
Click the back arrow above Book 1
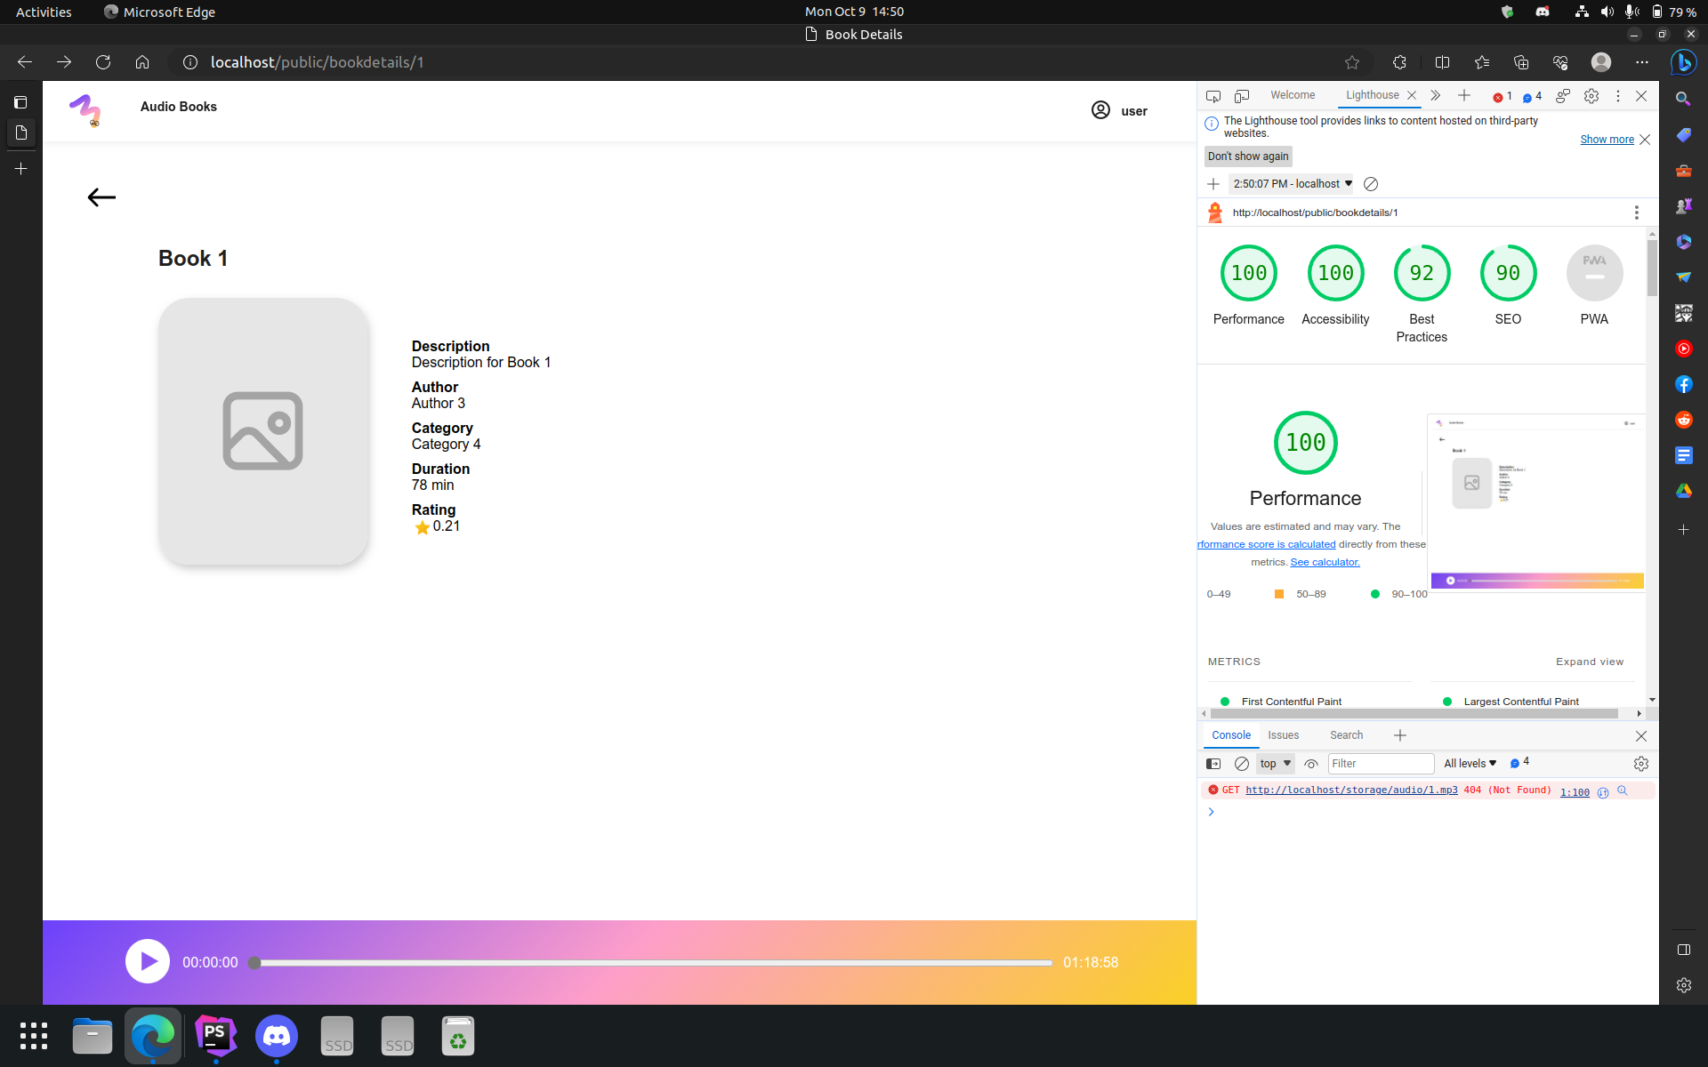[x=101, y=197]
